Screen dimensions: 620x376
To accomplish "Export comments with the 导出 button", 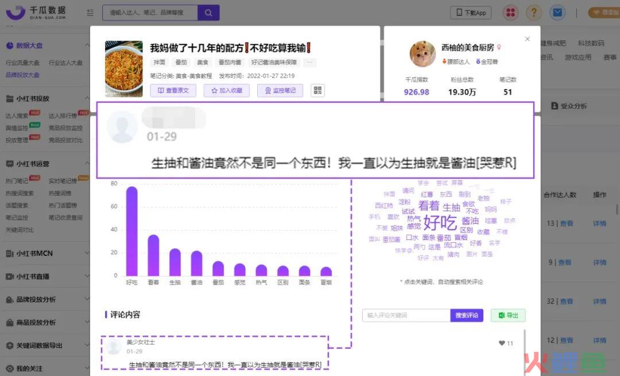I will click(x=508, y=316).
